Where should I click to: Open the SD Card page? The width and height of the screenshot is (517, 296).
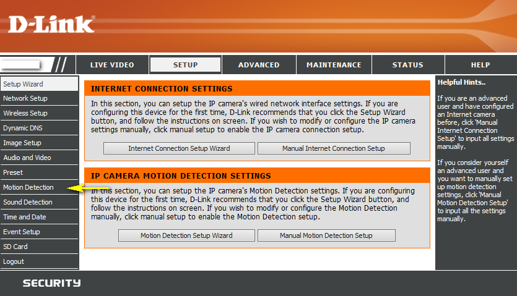pyautogui.click(x=15, y=247)
